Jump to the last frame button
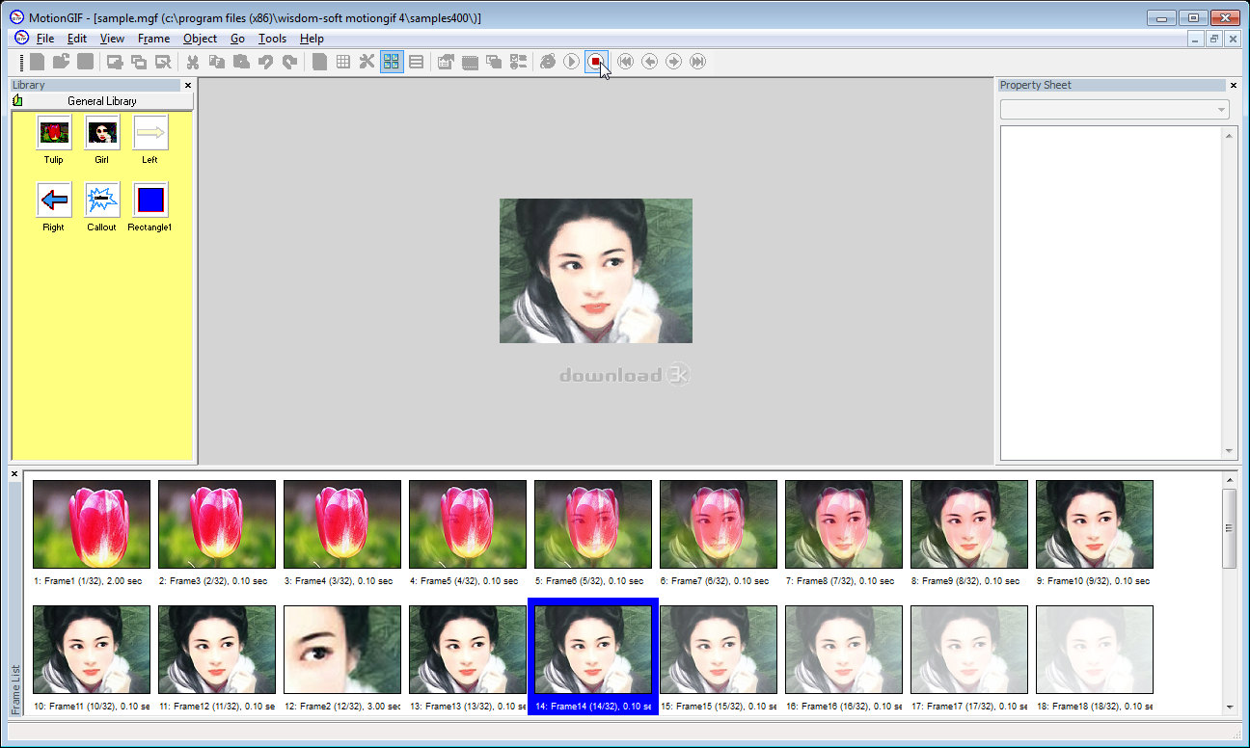Viewport: 1250px width, 748px height. click(x=698, y=62)
